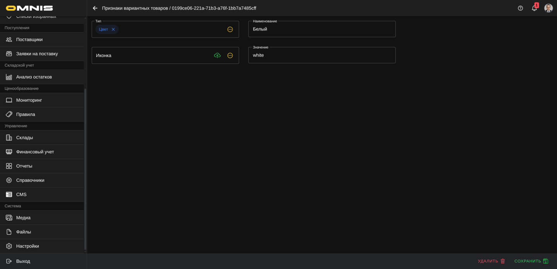Open the Иконка field options menu
The image size is (557, 269).
[x=230, y=55]
